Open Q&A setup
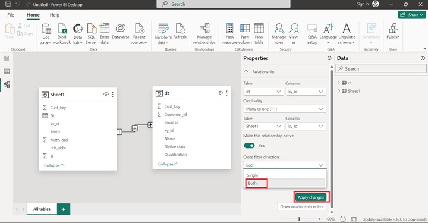Screen dimensions: 428x223 tap(312, 34)
